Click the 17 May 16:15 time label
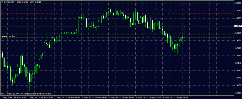Viewport: 242px width, 99px height. 20,97
